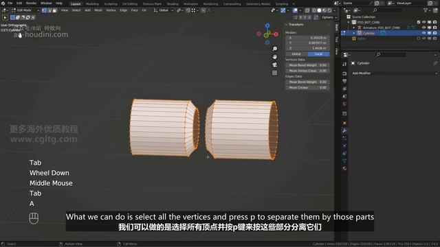Open the File menu
The width and height of the screenshot is (440, 247).
tap(10, 3)
